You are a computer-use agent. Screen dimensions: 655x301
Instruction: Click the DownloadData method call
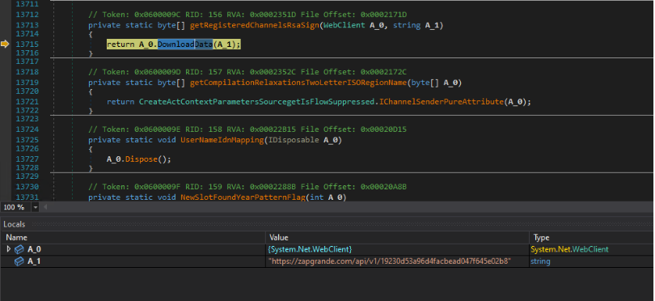[185, 45]
